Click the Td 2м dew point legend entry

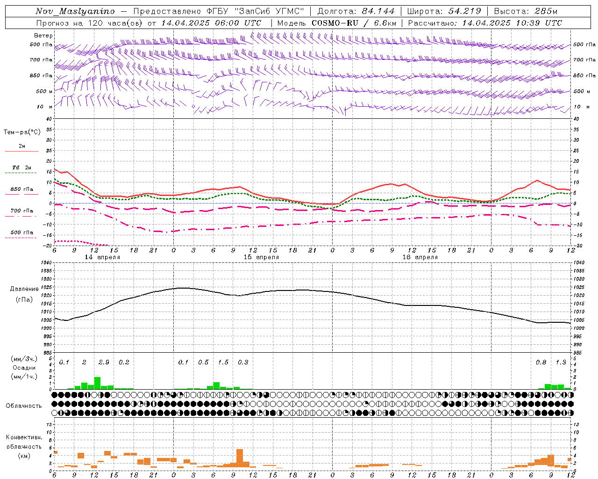(x=22, y=167)
